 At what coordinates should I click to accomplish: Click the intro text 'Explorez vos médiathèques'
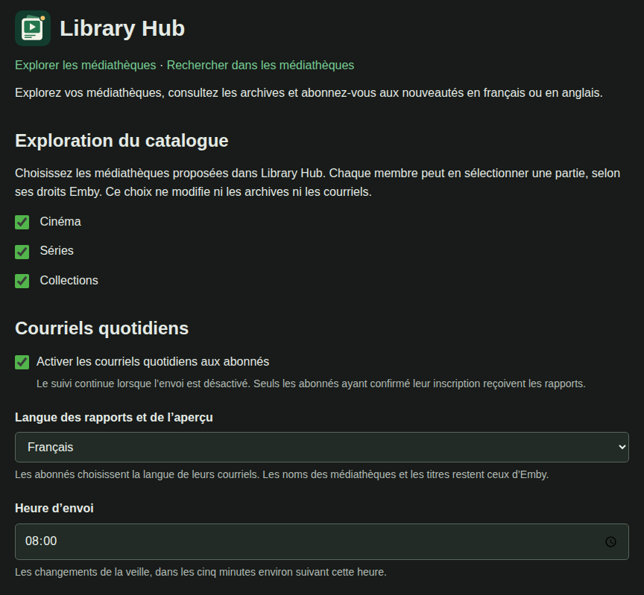309,93
